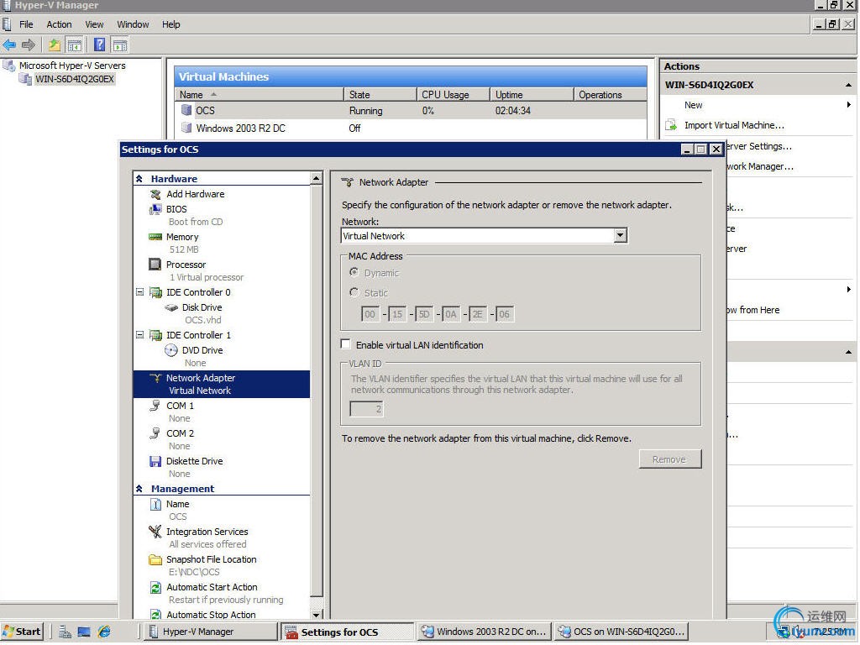Screen dimensions: 860x645
Task: Click the Windows 2003 R2 DC machine icon
Action: (x=186, y=128)
